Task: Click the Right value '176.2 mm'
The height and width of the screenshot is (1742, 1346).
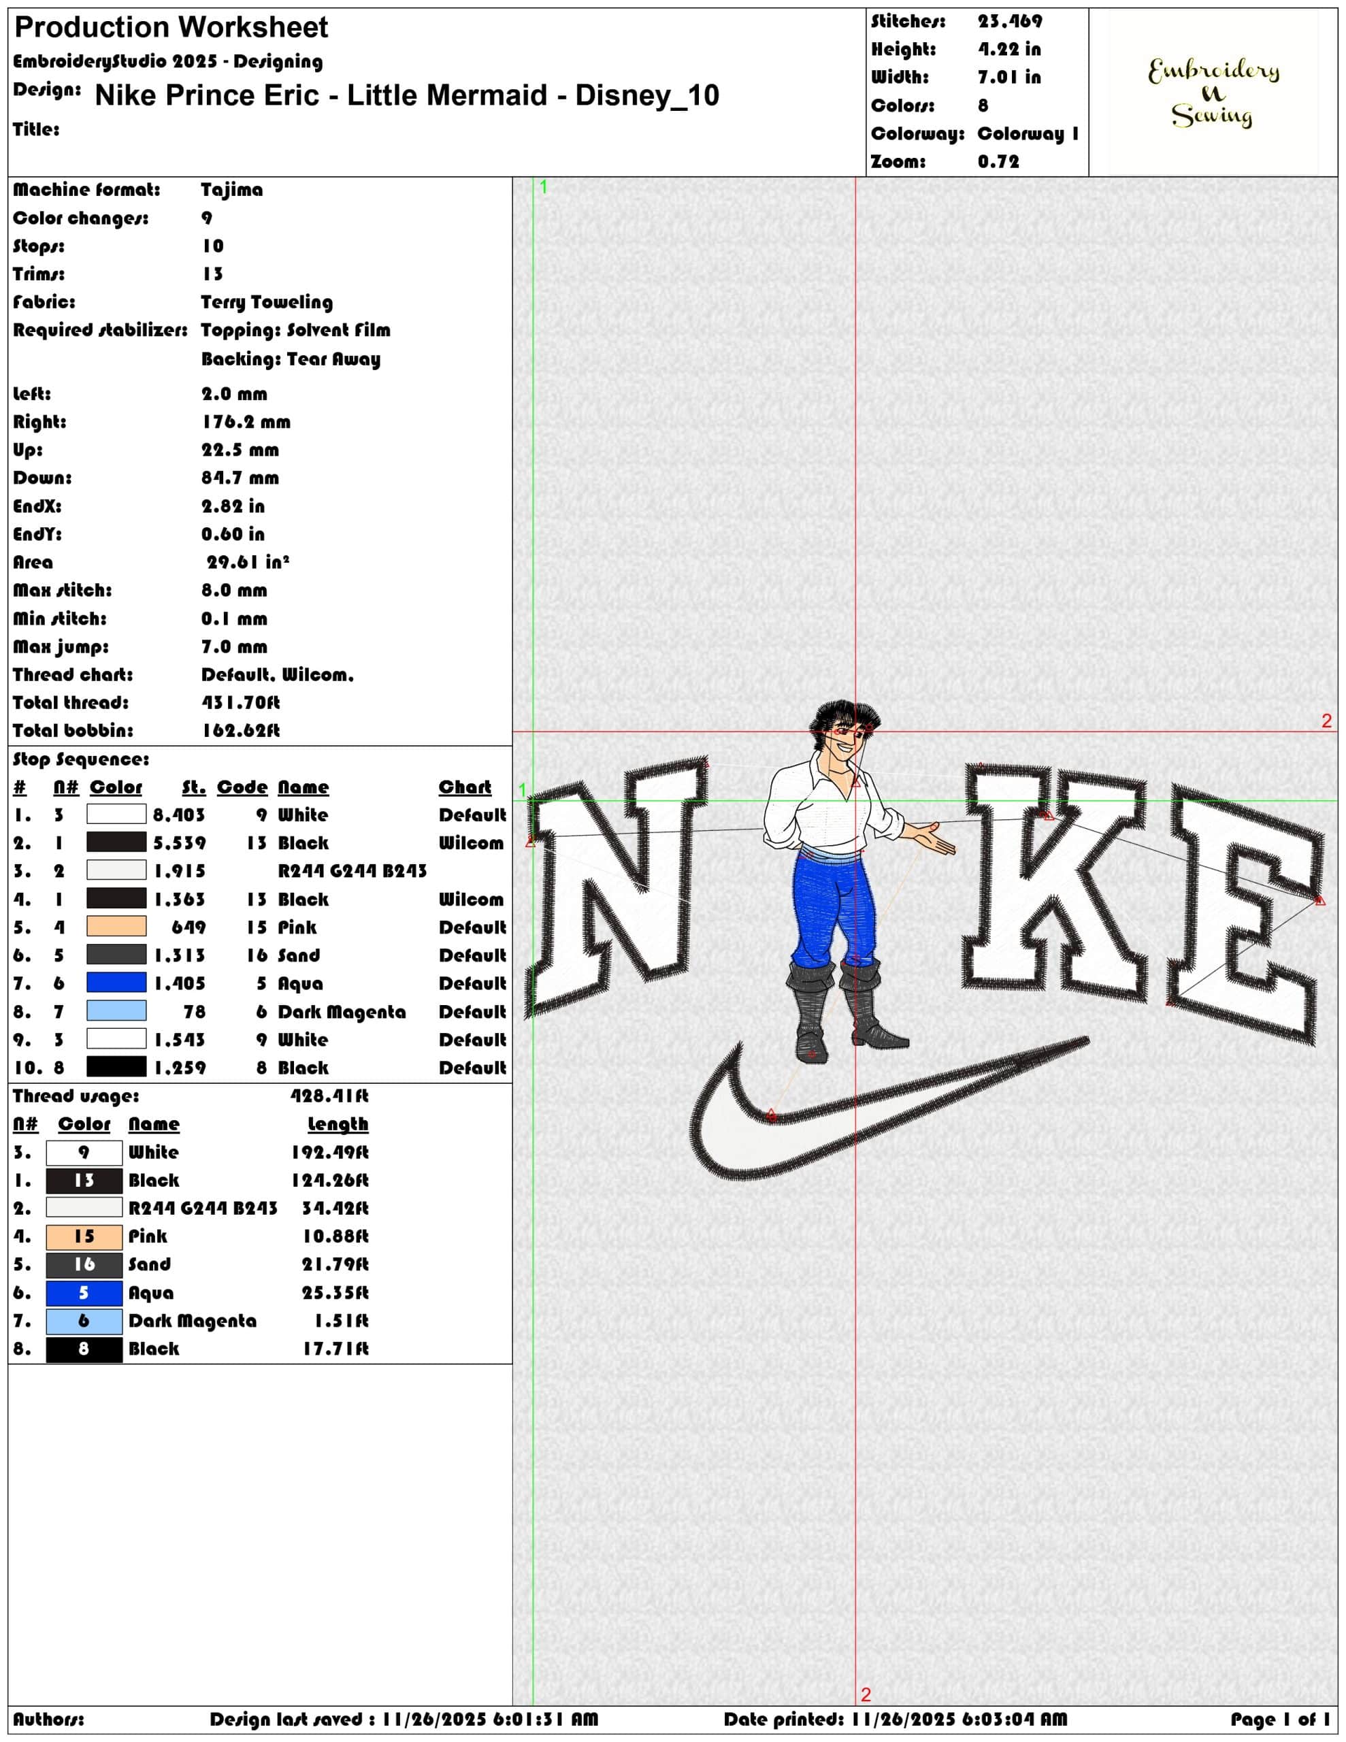Action: (246, 422)
